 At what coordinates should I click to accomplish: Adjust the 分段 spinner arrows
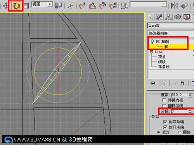[190, 111]
